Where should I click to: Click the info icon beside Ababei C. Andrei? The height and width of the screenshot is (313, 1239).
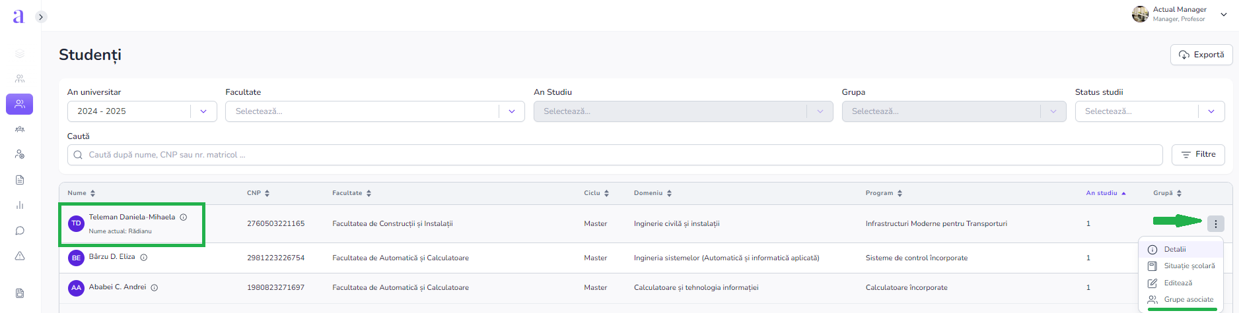[155, 288]
